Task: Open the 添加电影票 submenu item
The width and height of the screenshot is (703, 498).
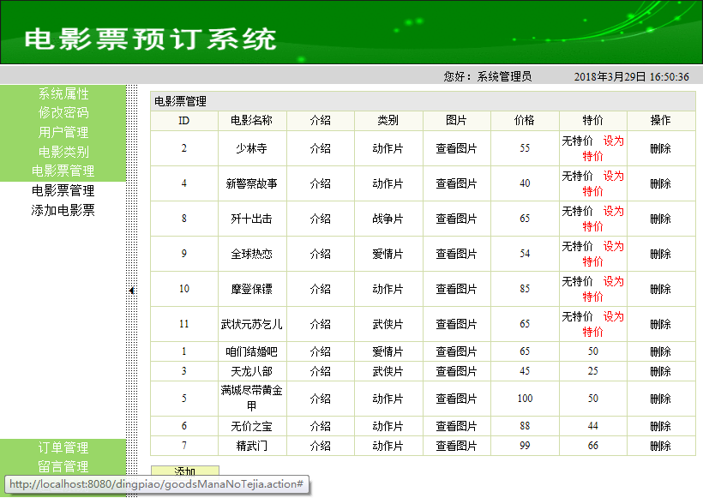Action: [63, 210]
